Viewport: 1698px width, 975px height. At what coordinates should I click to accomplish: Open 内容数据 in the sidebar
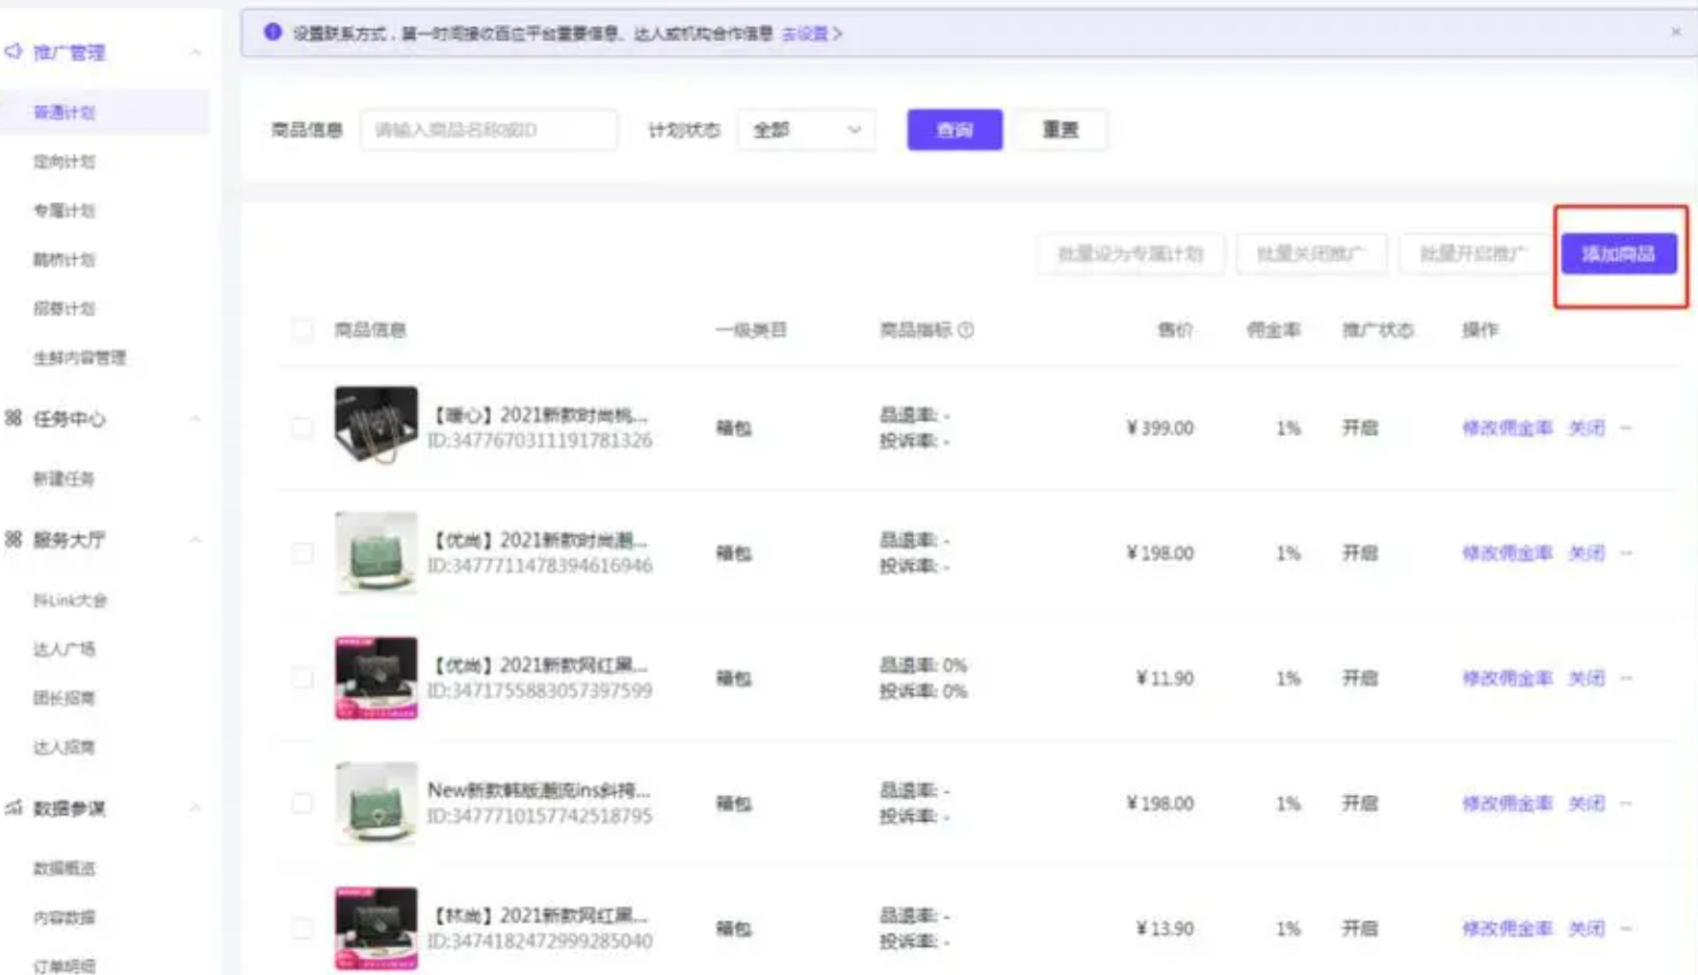pyautogui.click(x=65, y=918)
